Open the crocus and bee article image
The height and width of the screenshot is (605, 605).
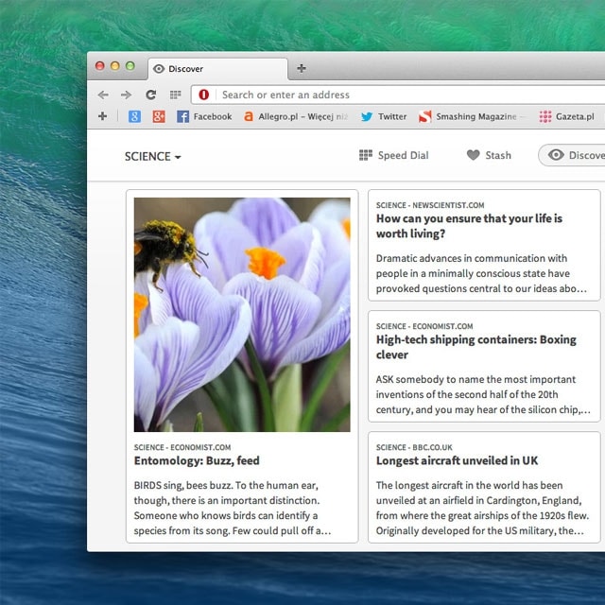(x=242, y=314)
